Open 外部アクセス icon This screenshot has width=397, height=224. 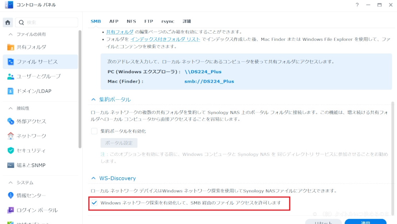pos(11,121)
